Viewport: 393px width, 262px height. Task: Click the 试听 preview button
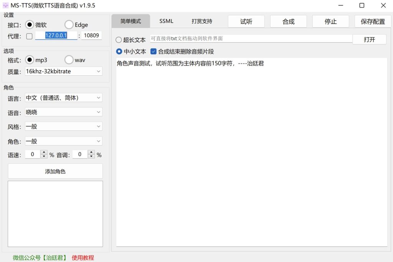[x=246, y=21]
